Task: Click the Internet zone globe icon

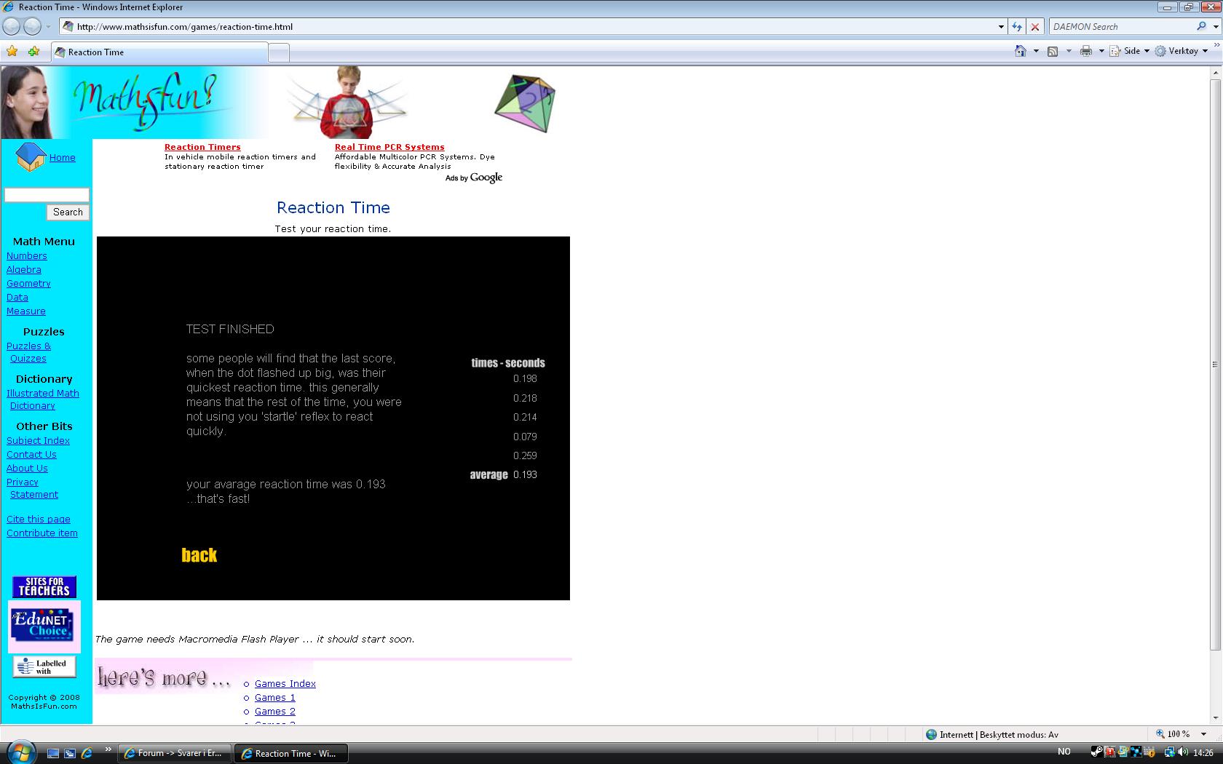Action: 931,734
